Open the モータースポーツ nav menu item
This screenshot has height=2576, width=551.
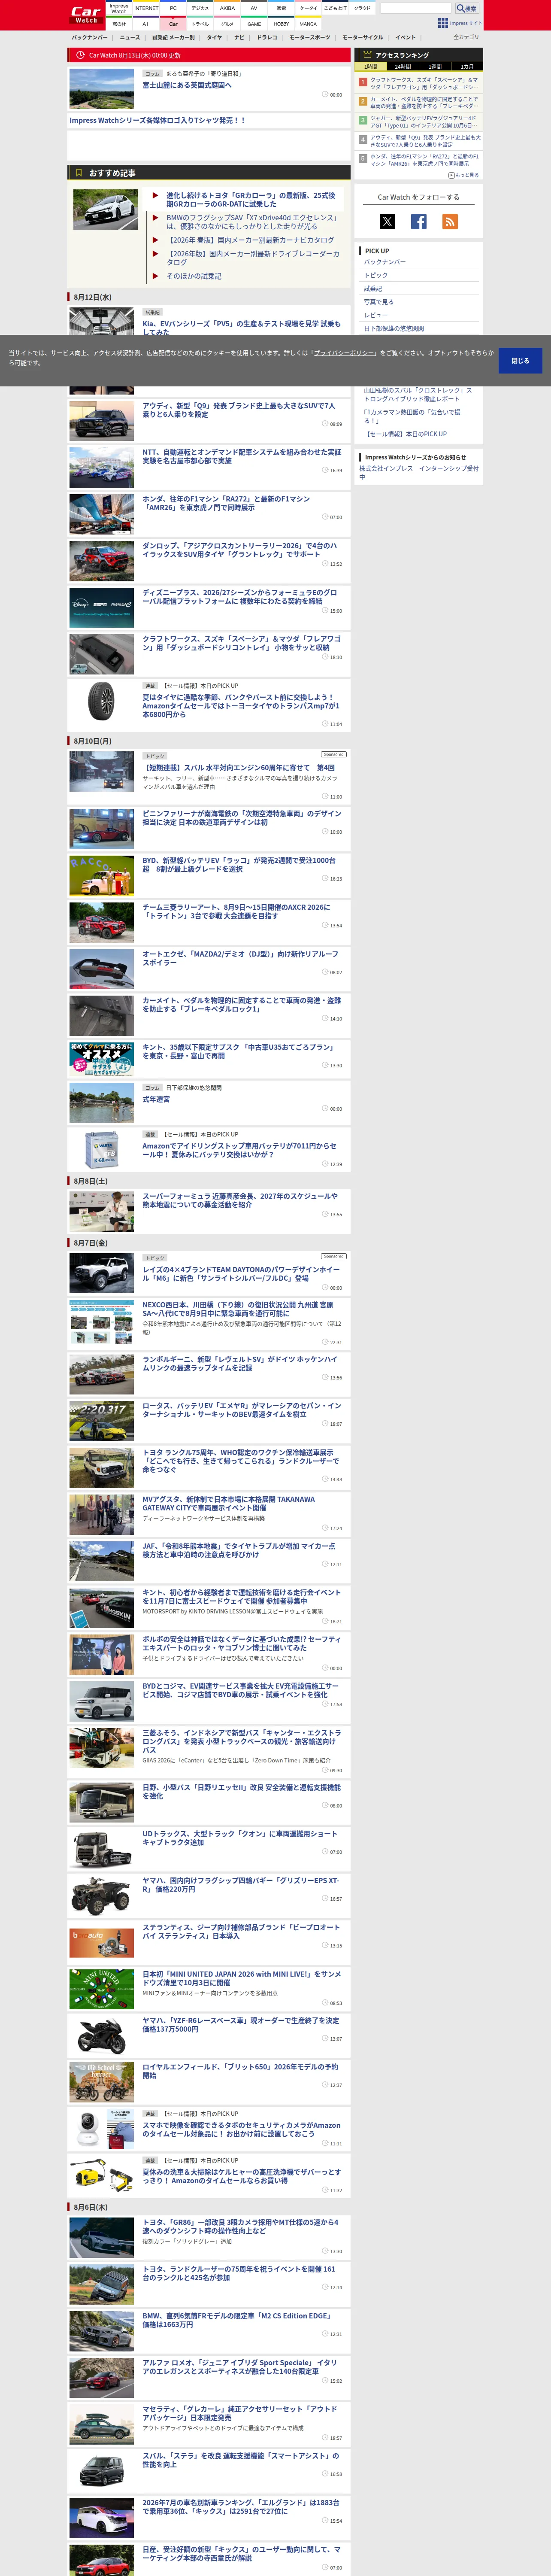click(310, 37)
